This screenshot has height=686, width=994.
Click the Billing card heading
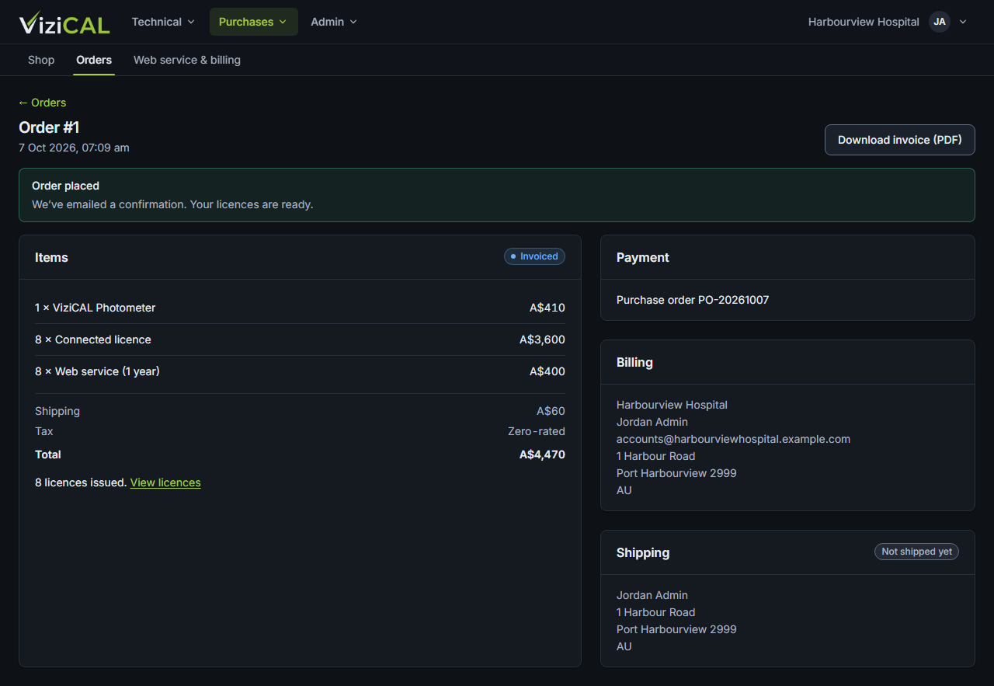[634, 362]
